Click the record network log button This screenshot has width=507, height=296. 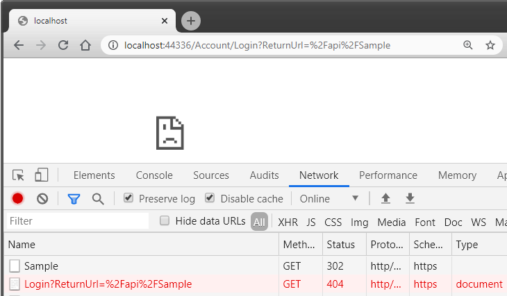(18, 199)
